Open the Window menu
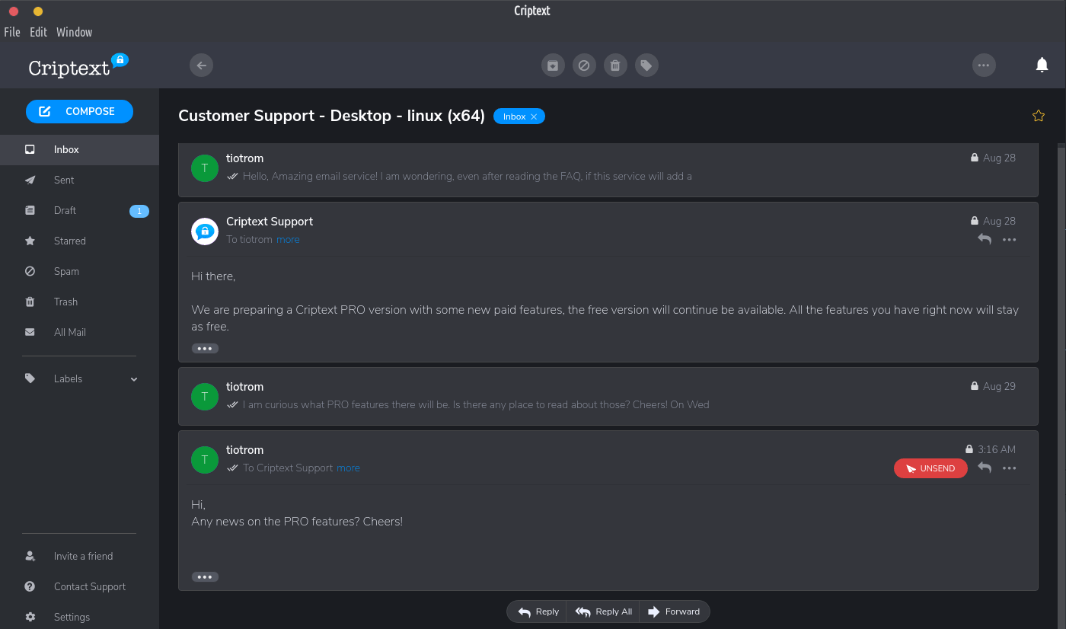This screenshot has height=629, width=1066. click(74, 32)
